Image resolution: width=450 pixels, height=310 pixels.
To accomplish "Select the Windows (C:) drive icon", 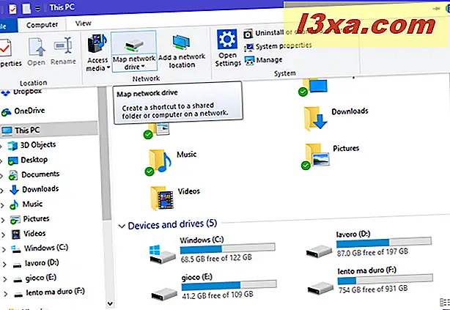I will pos(162,254).
